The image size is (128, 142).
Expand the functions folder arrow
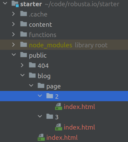(x=13, y=34)
